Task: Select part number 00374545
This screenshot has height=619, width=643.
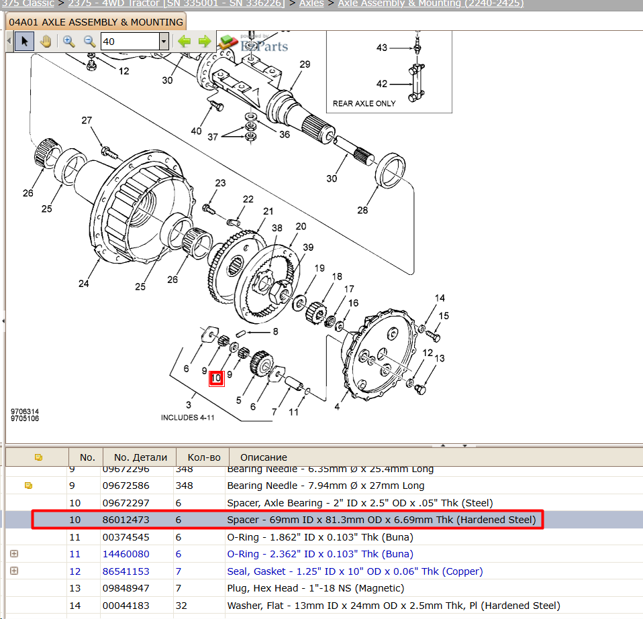Action: [126, 537]
